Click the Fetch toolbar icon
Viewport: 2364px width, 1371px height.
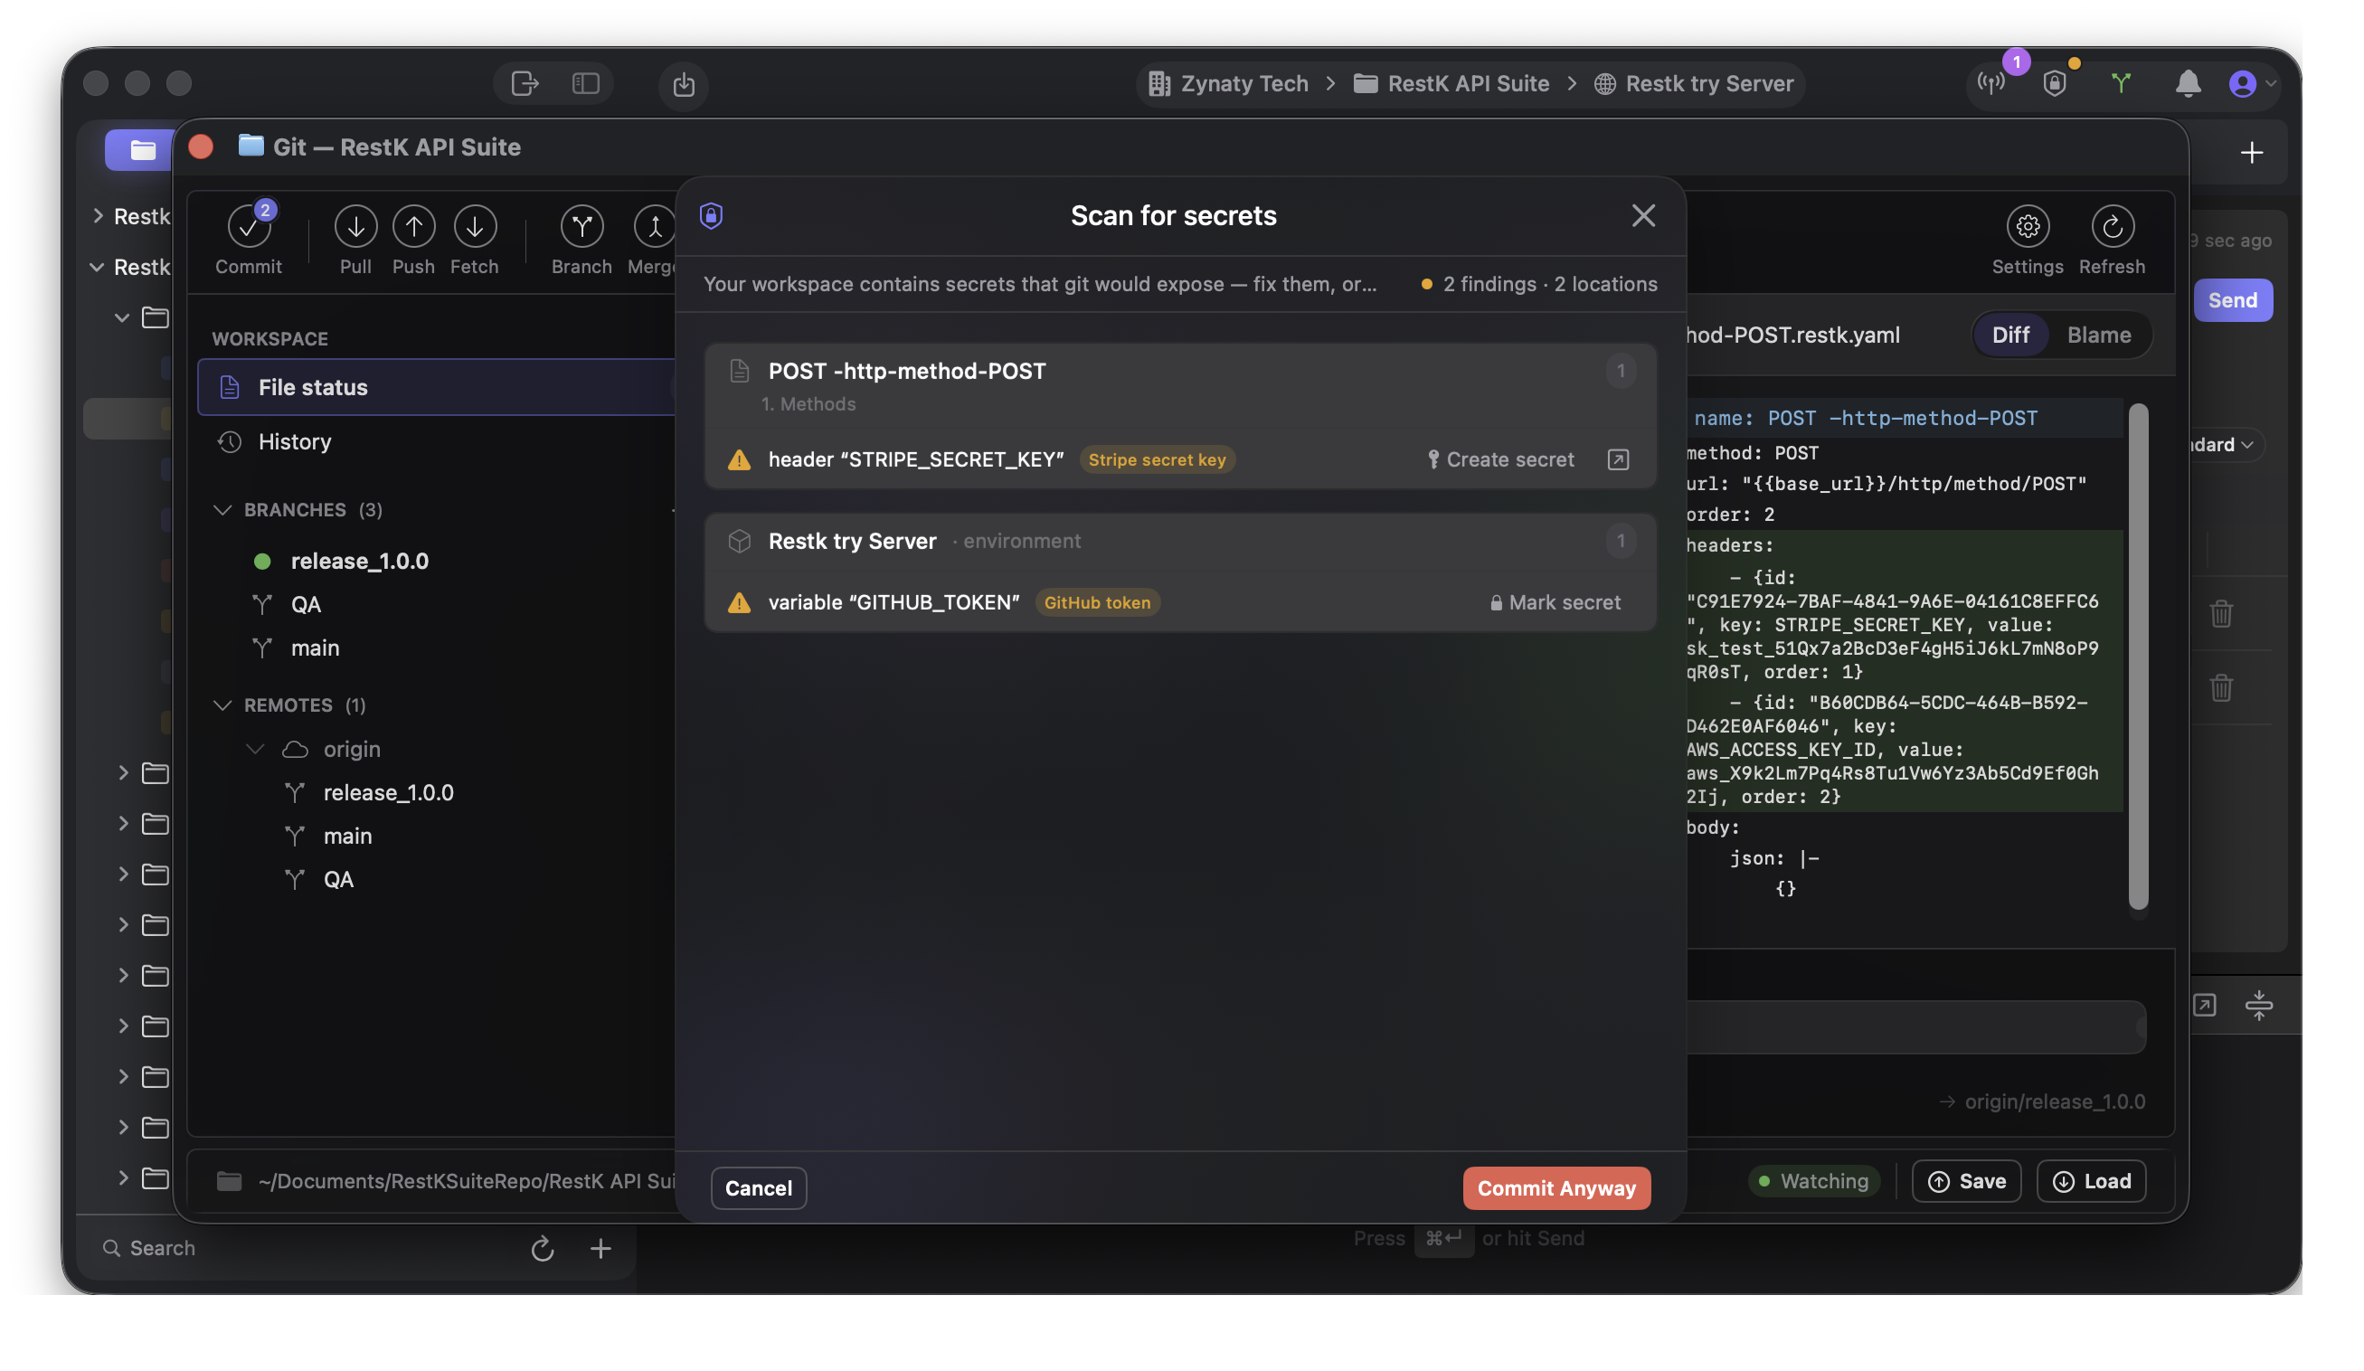[x=475, y=227]
